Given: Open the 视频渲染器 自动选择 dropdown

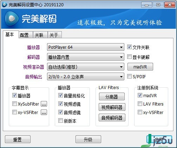Looking at the screenshot, I should 86,67.
